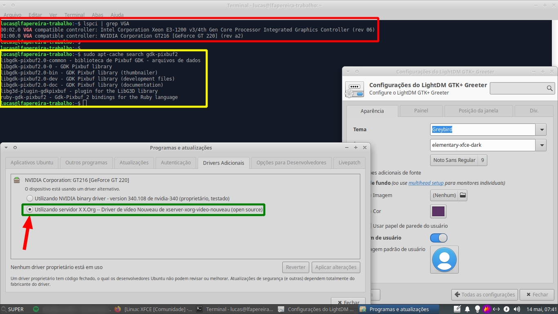Open the Editar menu in Terminal

36,15
